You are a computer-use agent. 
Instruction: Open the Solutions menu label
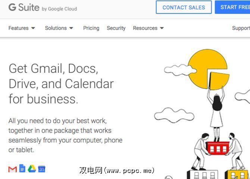56,28
